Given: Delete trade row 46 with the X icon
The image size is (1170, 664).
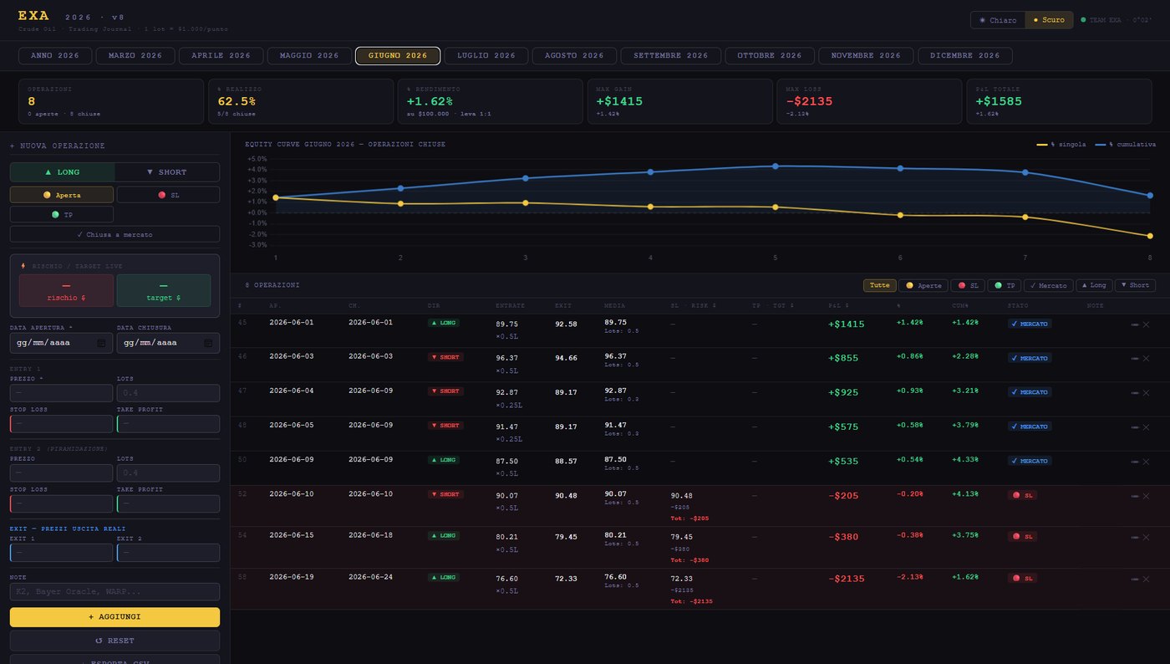Looking at the screenshot, I should pyautogui.click(x=1146, y=358).
